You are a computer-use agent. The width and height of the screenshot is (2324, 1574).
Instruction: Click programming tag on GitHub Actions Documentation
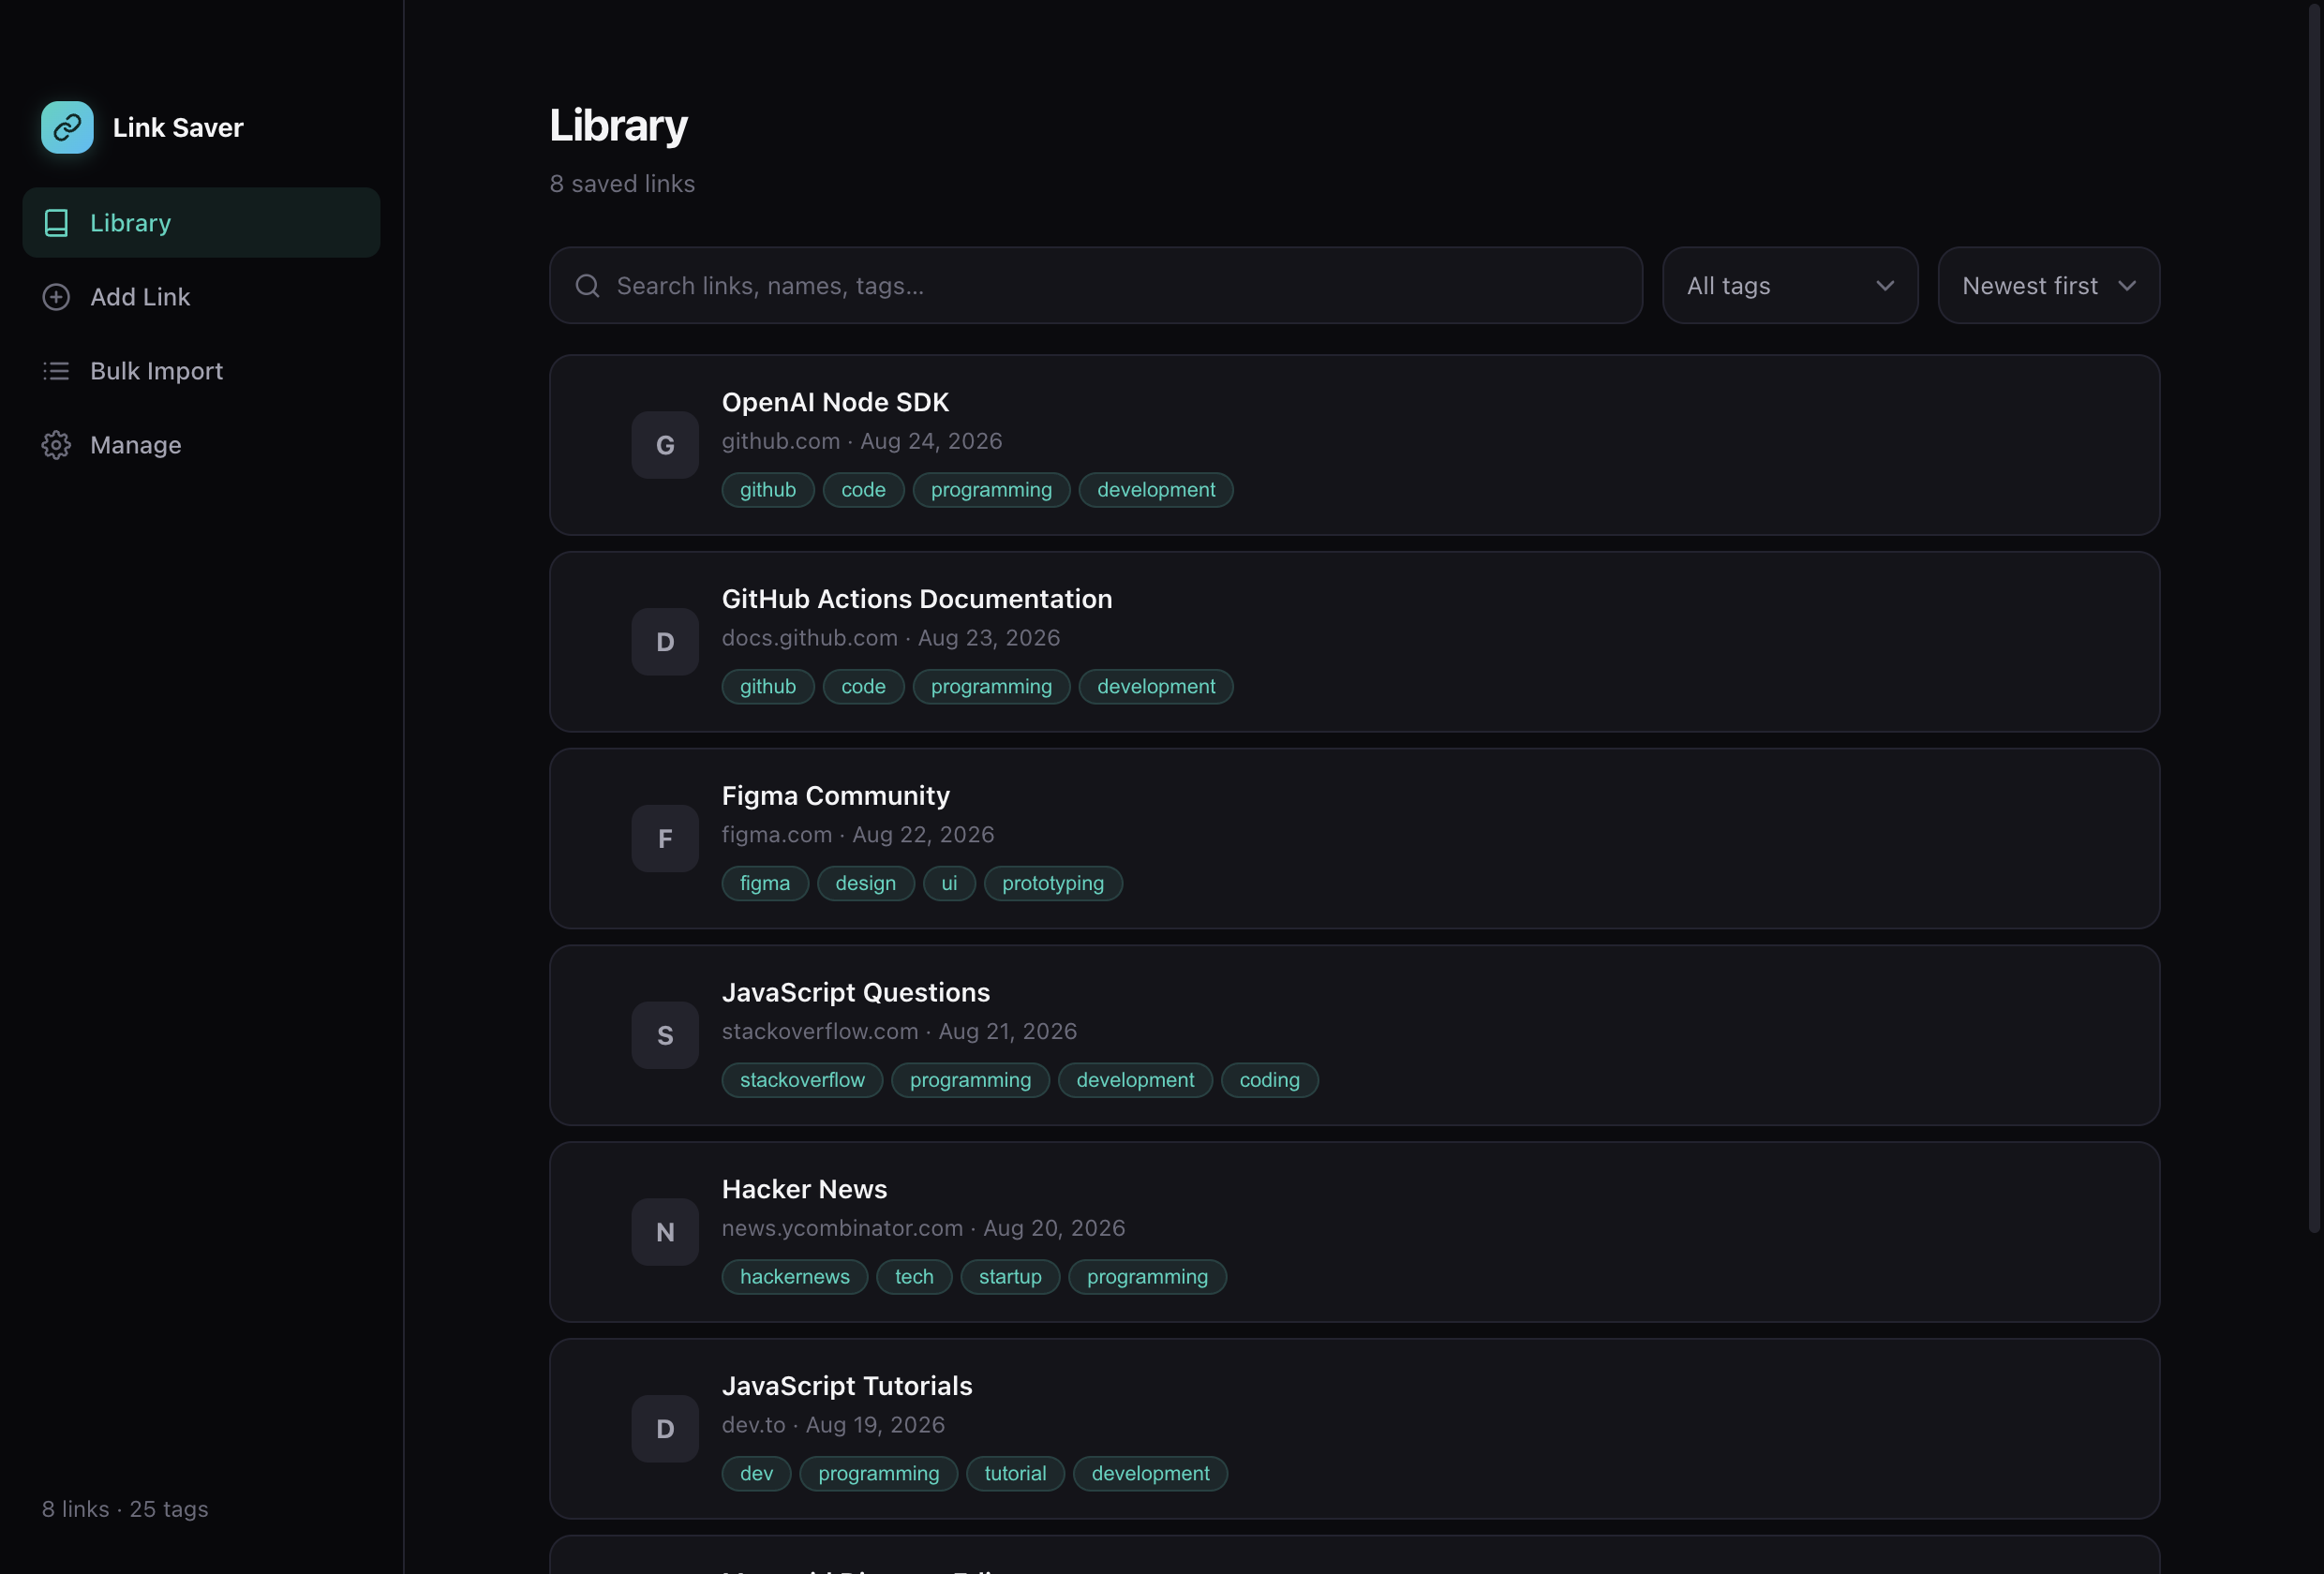click(991, 687)
